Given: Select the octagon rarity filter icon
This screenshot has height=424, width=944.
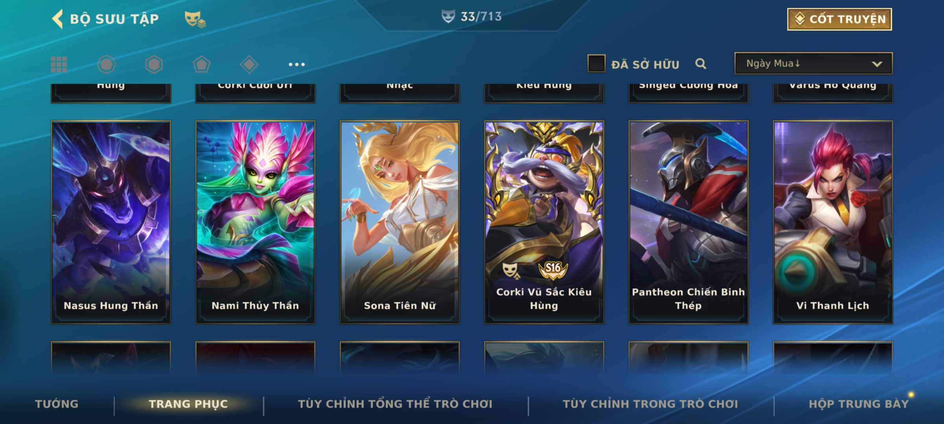Looking at the screenshot, I should 107,64.
